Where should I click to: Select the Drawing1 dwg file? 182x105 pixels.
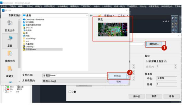tap(29, 47)
